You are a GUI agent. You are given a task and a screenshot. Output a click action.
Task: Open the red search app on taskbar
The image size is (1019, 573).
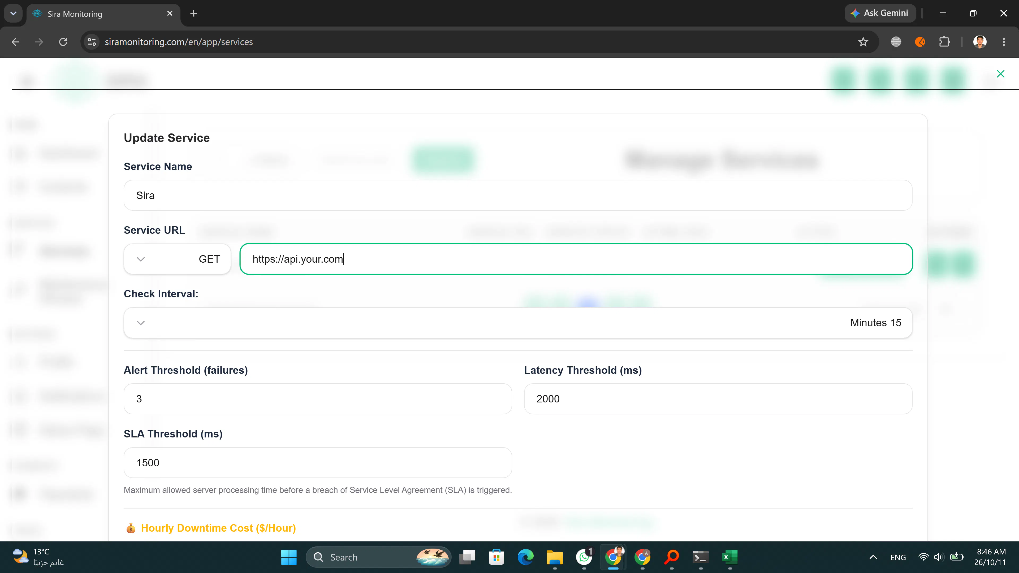pyautogui.click(x=672, y=557)
